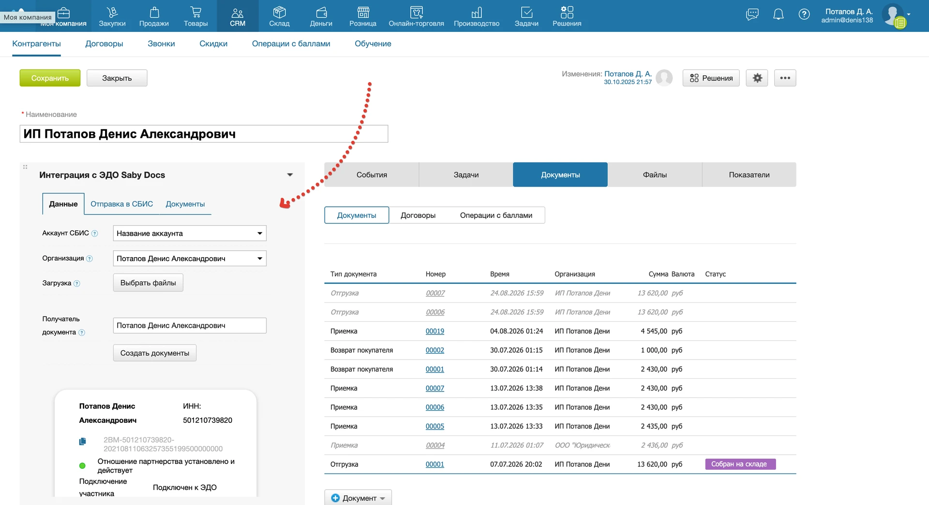Switch to the Договоры menu tab
This screenshot has width=929, height=505.
(x=104, y=43)
